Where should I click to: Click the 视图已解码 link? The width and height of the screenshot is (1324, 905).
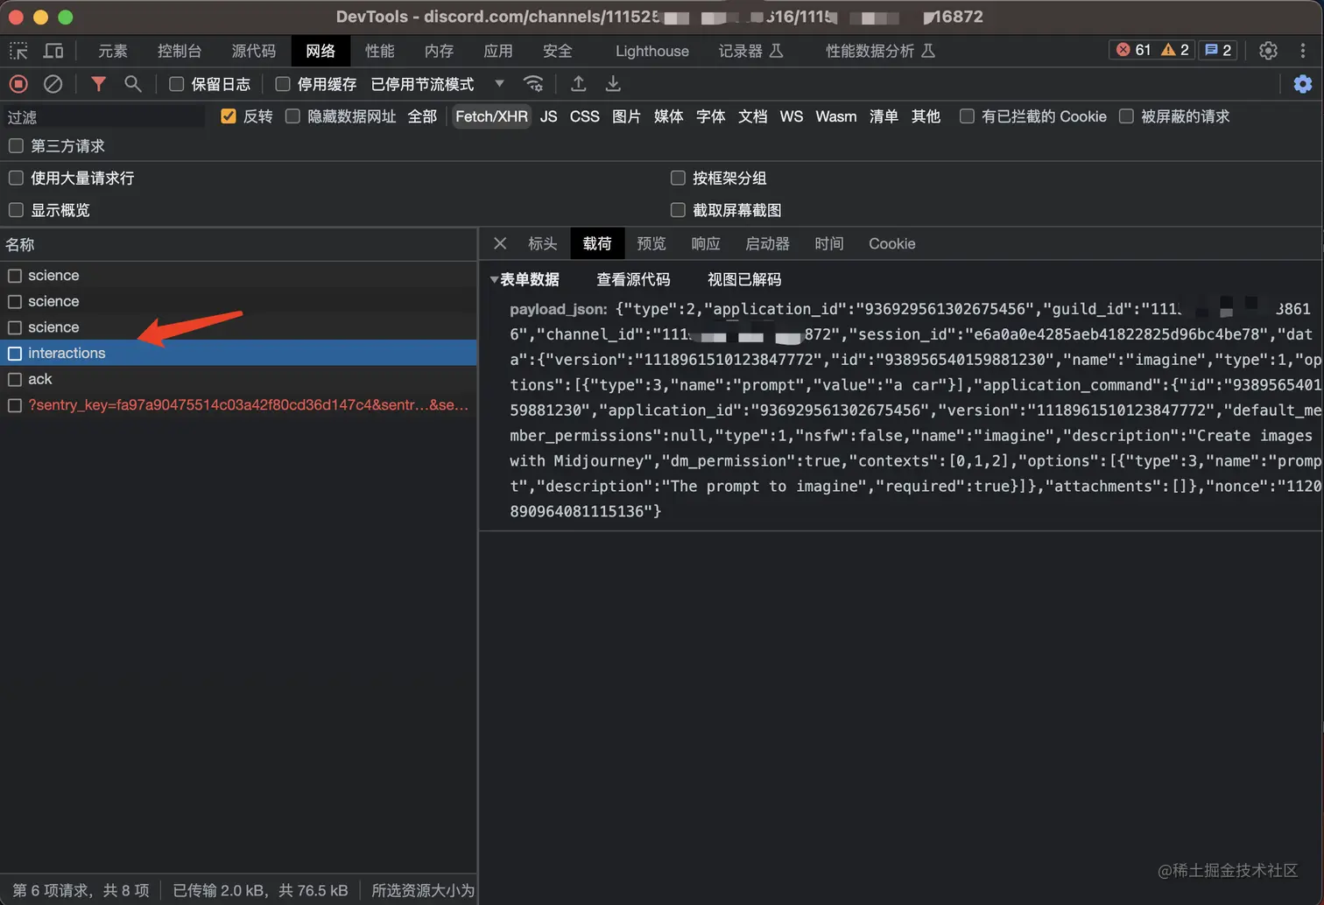pos(744,279)
